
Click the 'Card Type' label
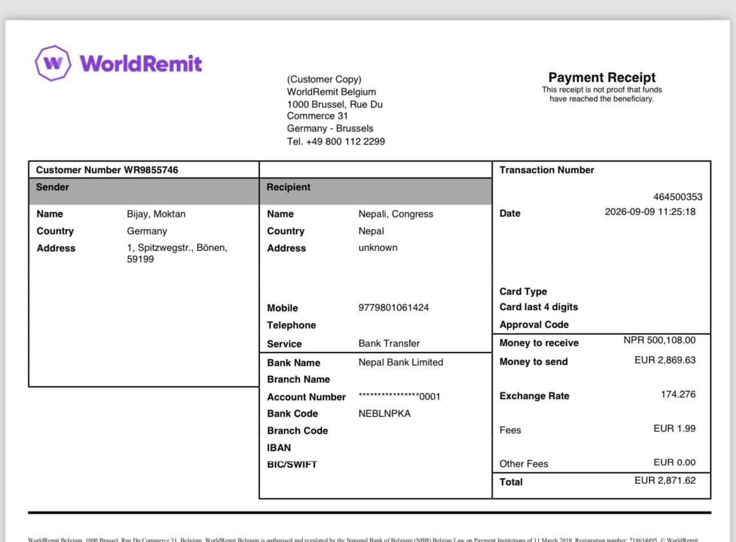523,292
